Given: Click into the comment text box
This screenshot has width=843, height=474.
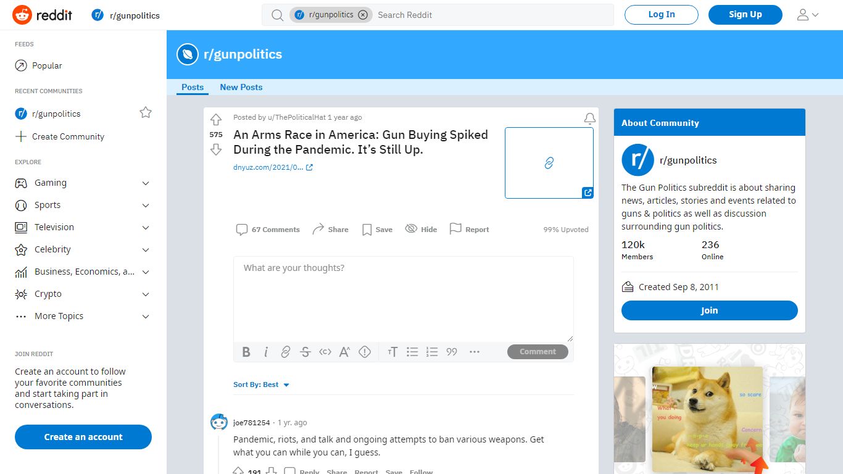Looking at the screenshot, I should click(x=404, y=299).
